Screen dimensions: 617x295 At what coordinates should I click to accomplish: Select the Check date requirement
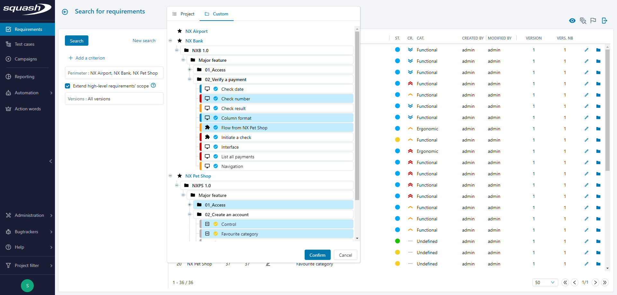[232, 89]
